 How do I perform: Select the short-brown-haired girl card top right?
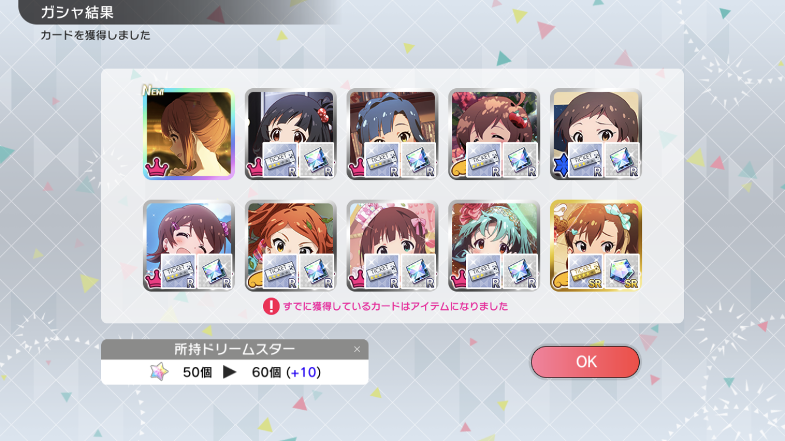point(596,134)
